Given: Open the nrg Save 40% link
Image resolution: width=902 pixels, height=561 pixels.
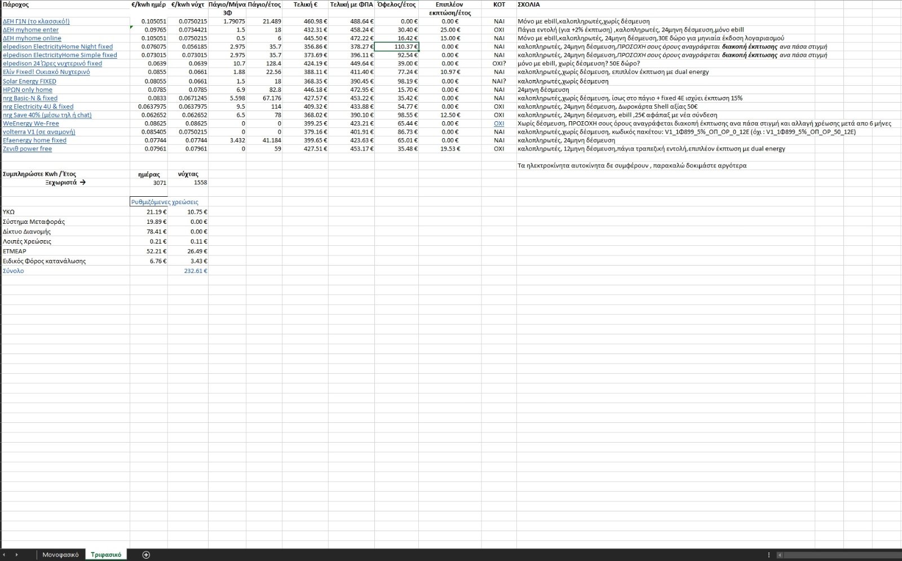Looking at the screenshot, I should tap(47, 115).
